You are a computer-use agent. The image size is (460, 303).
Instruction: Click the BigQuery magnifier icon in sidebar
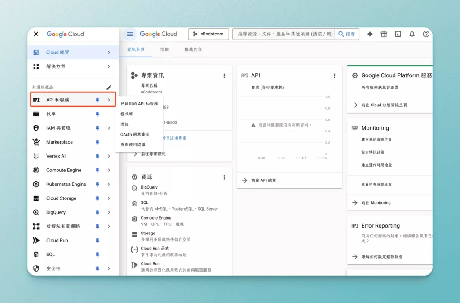(x=36, y=212)
